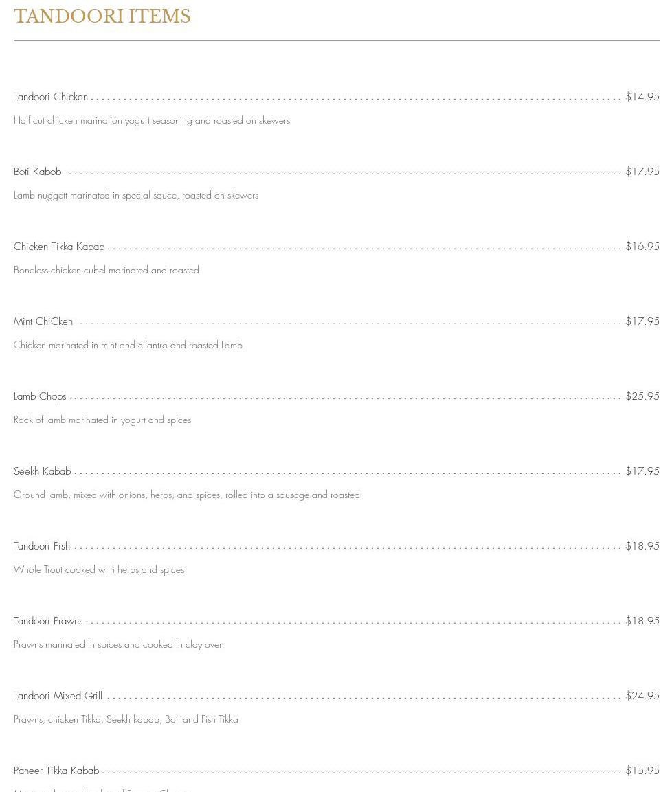Click the Whole Trout description line

point(99,570)
